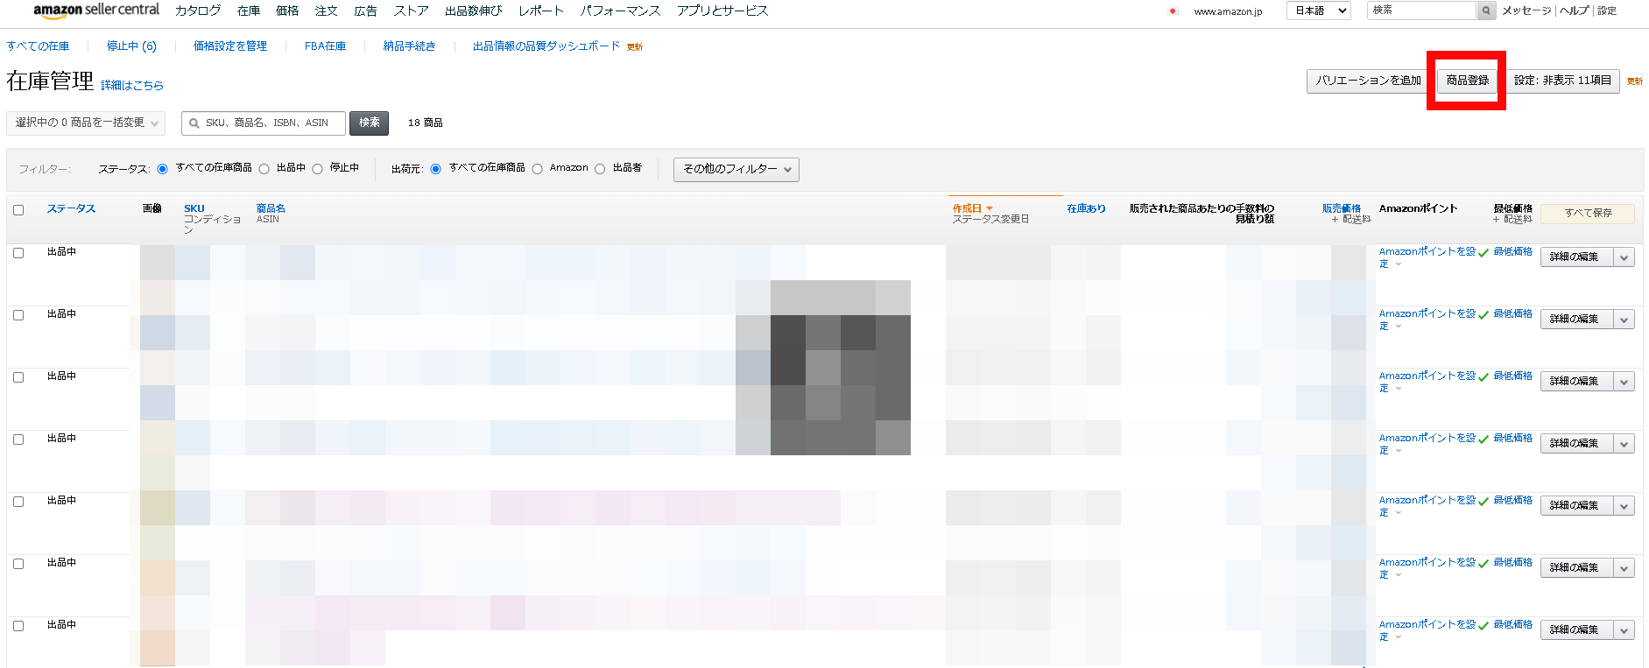The width and height of the screenshot is (1649, 668).
Task: Open arrow beside 詳細の編集 in first row
Action: click(x=1624, y=257)
